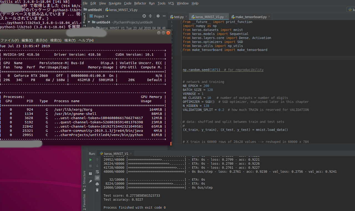This screenshot has width=355, height=211.
Task: Select opened file with crosshair icon
Action: tap(144, 16)
